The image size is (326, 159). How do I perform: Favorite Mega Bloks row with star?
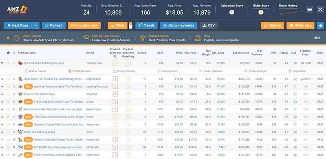click(8, 79)
